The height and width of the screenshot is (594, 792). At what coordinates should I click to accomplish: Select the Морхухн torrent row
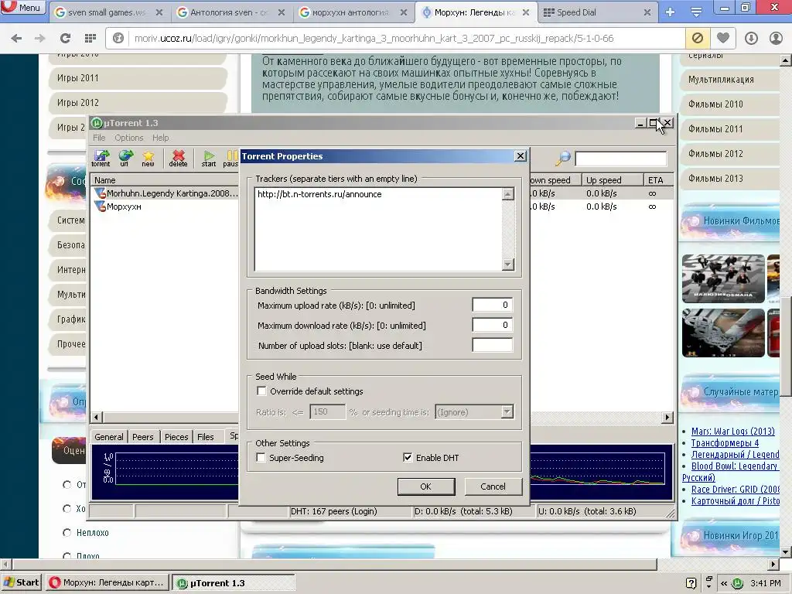point(166,207)
